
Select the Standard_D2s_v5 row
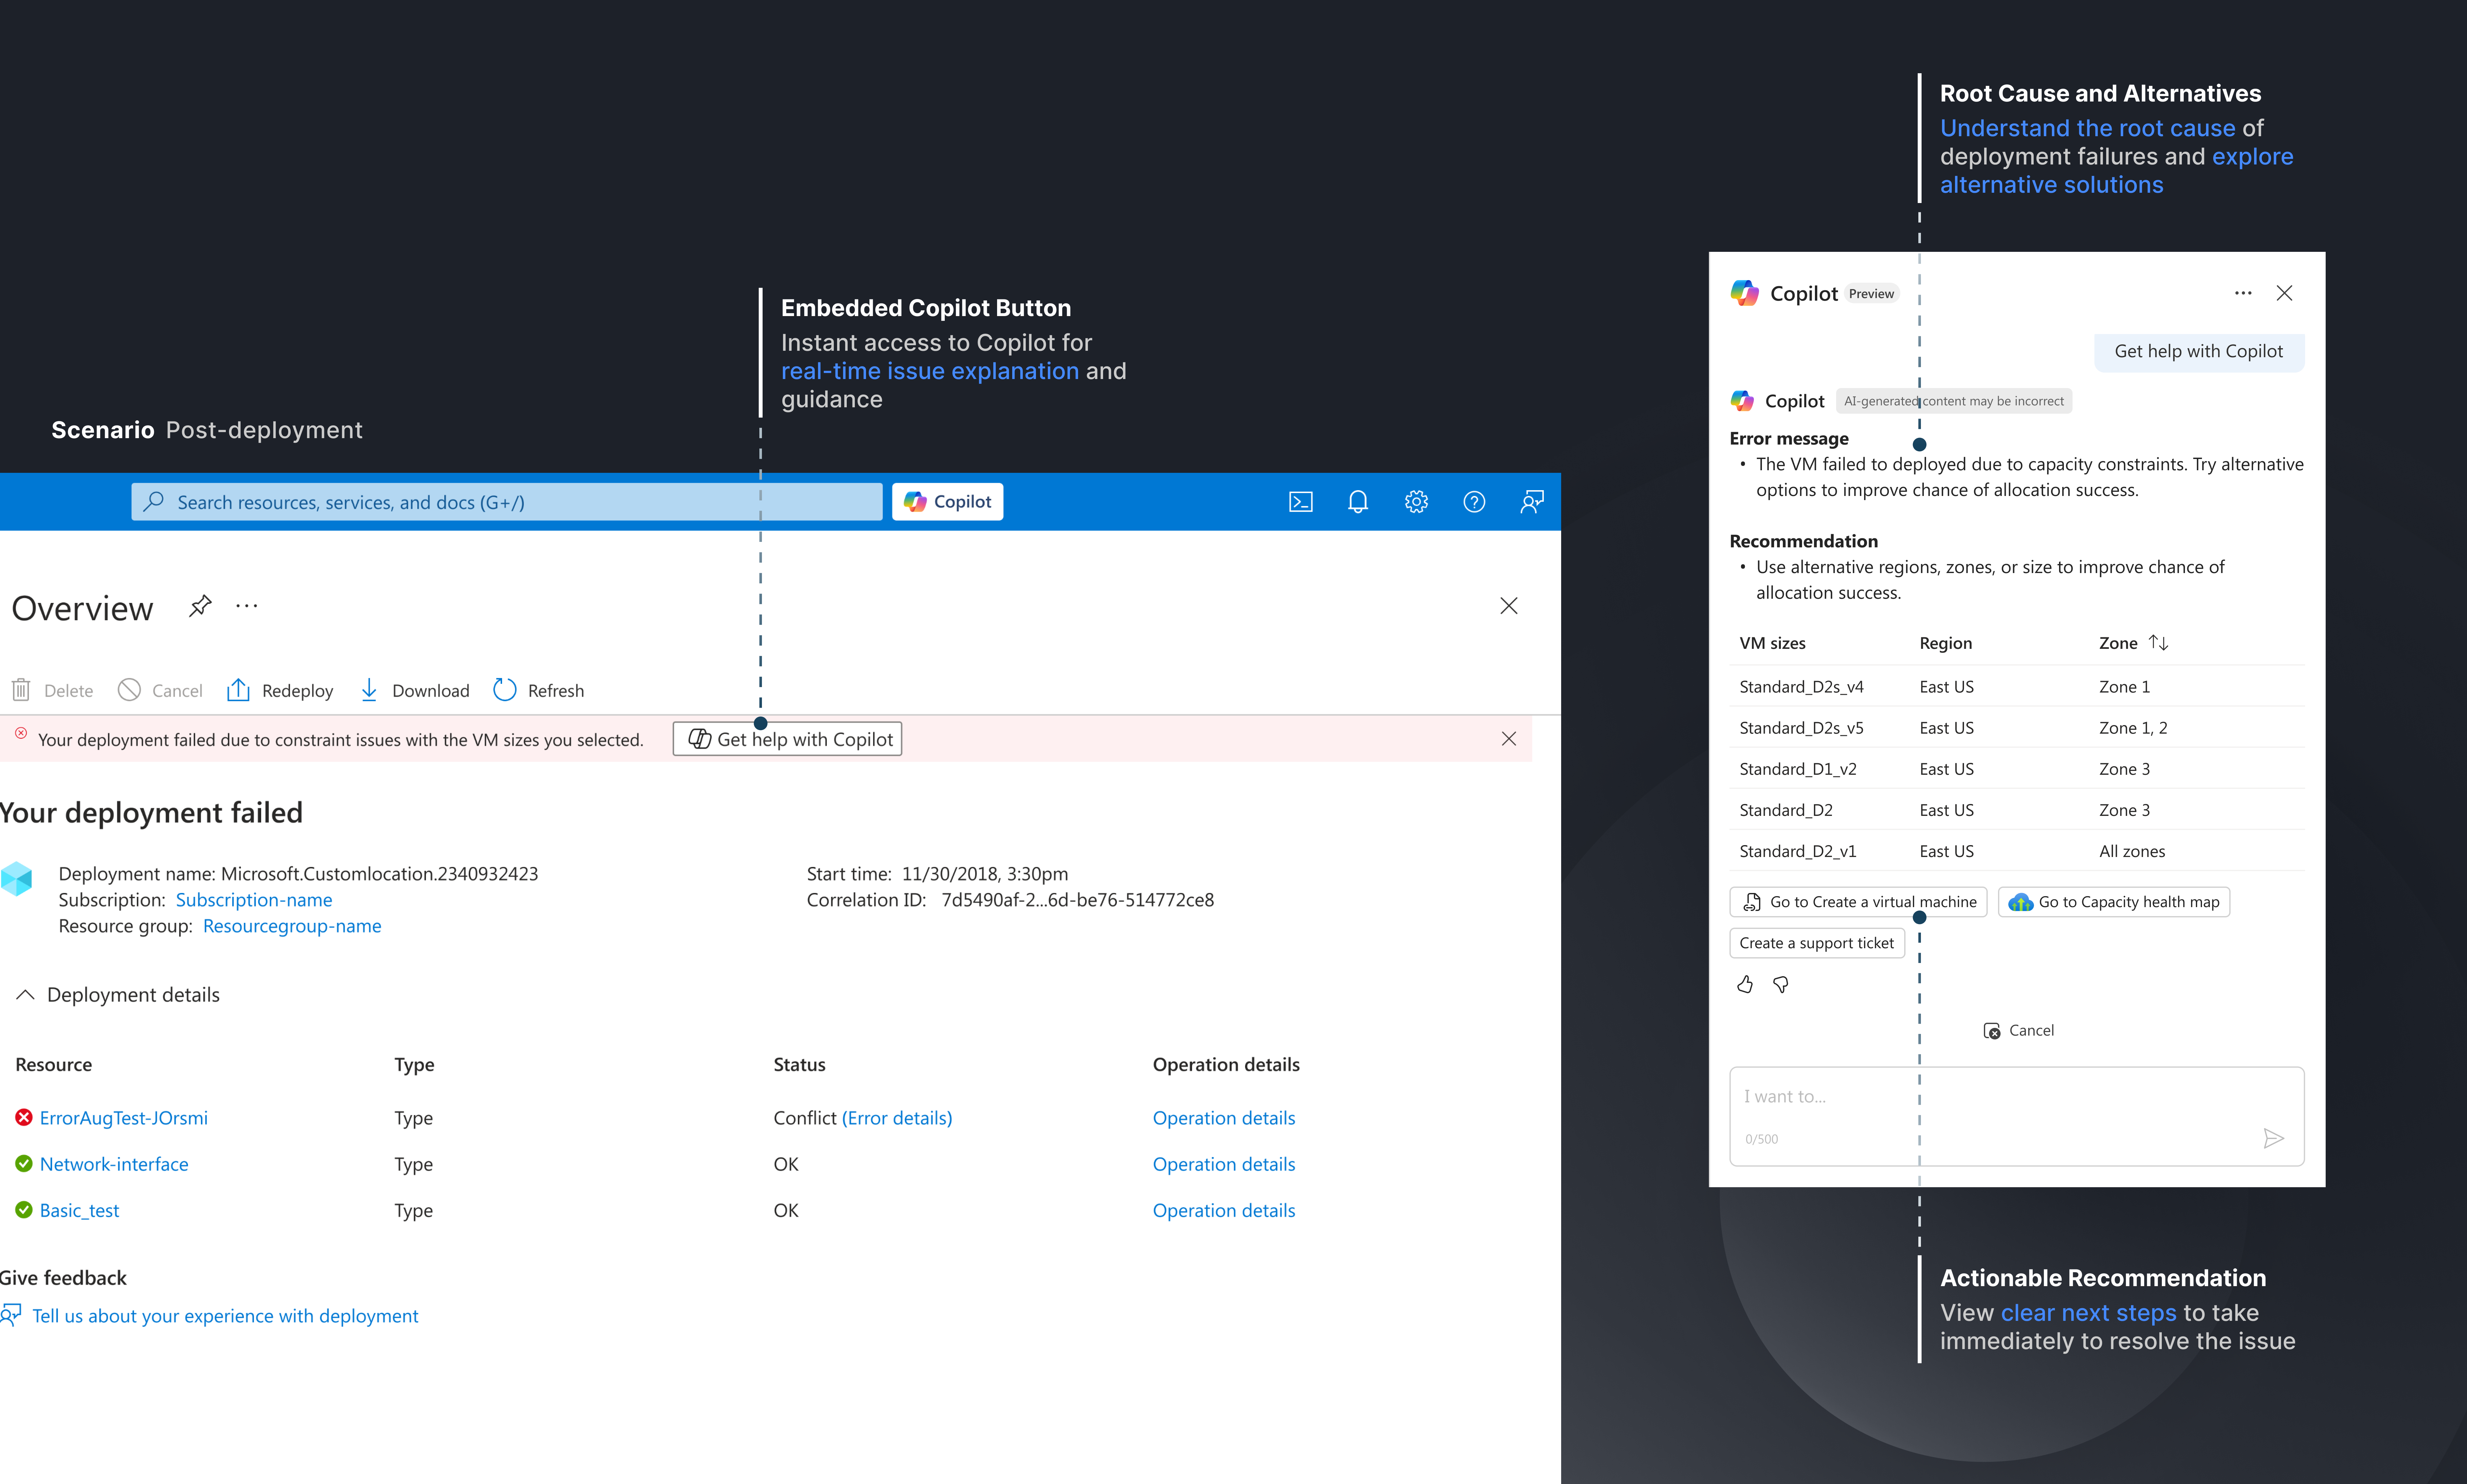(2017, 728)
